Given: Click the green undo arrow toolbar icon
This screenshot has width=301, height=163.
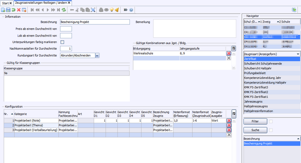Looking at the screenshot, I should pyautogui.click(x=13, y=10).
